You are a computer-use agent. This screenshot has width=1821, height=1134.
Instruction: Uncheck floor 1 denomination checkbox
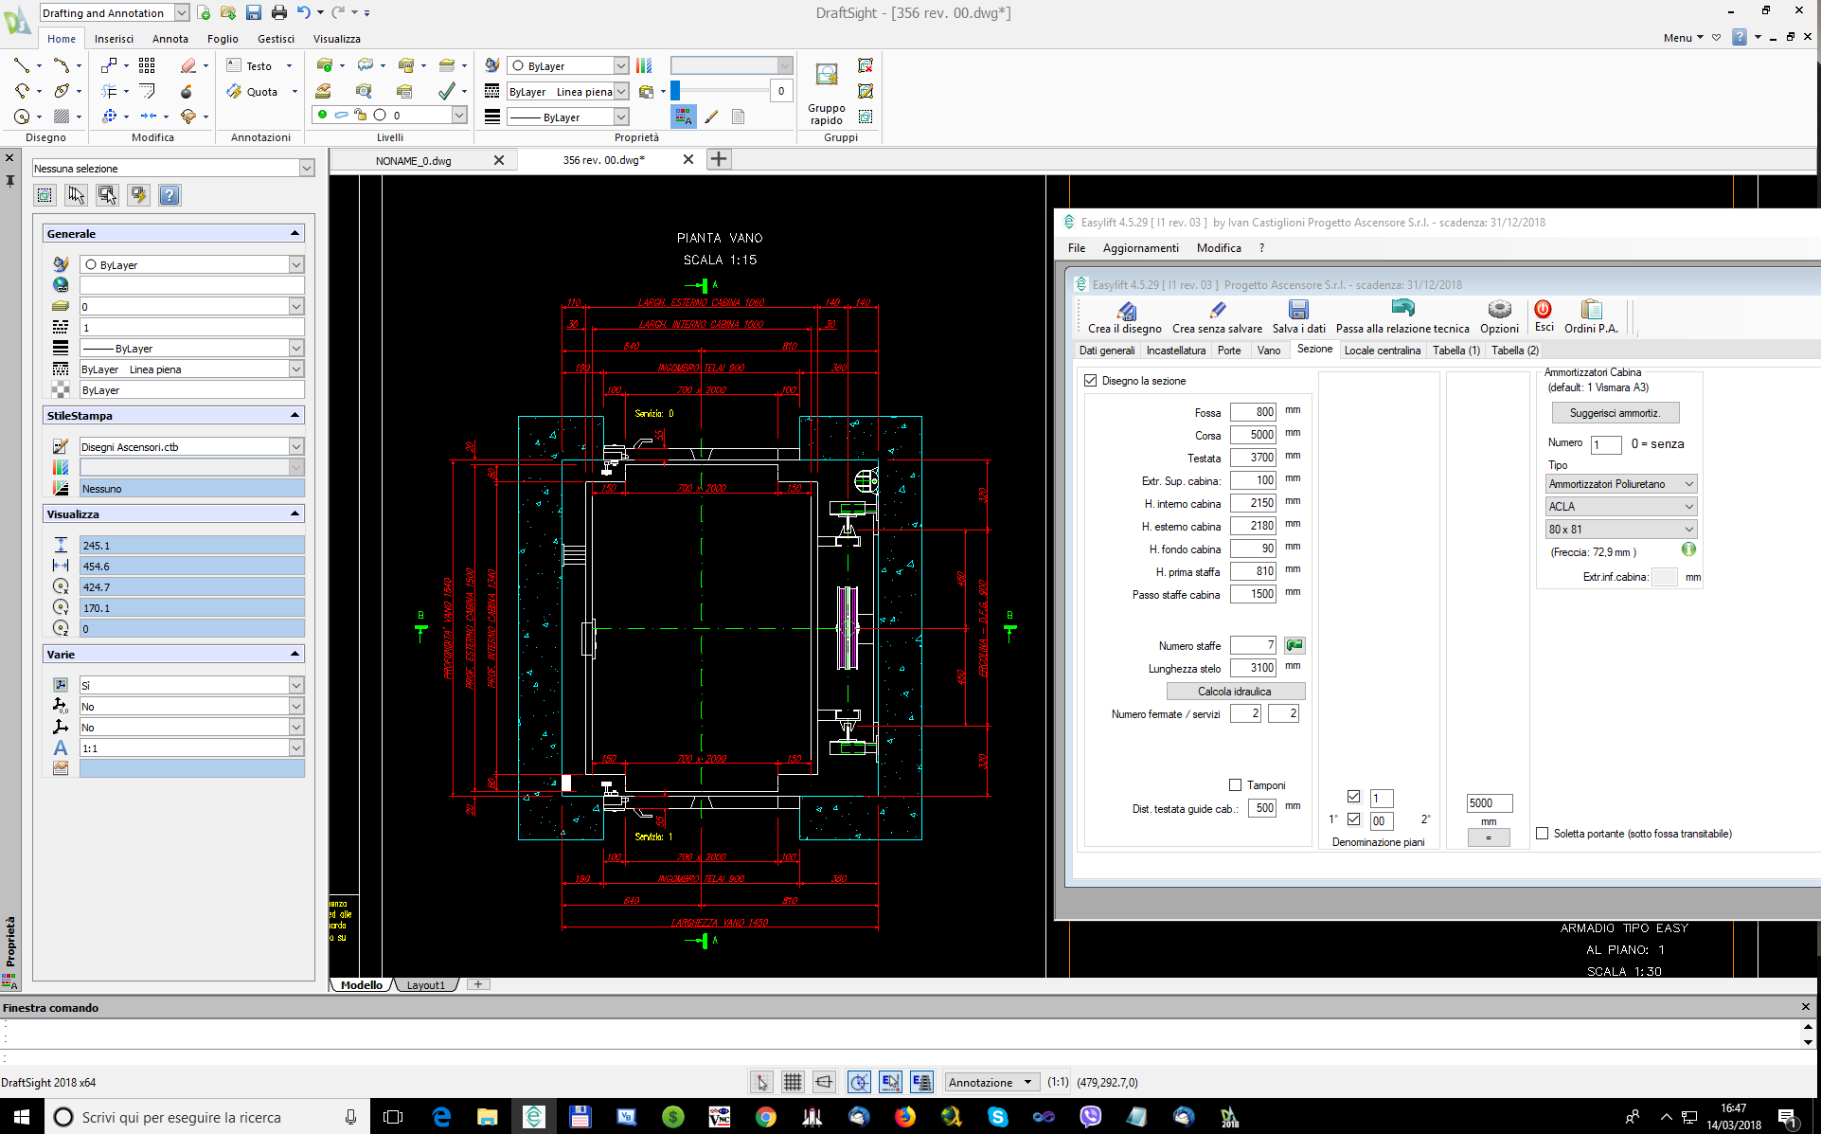click(x=1353, y=797)
